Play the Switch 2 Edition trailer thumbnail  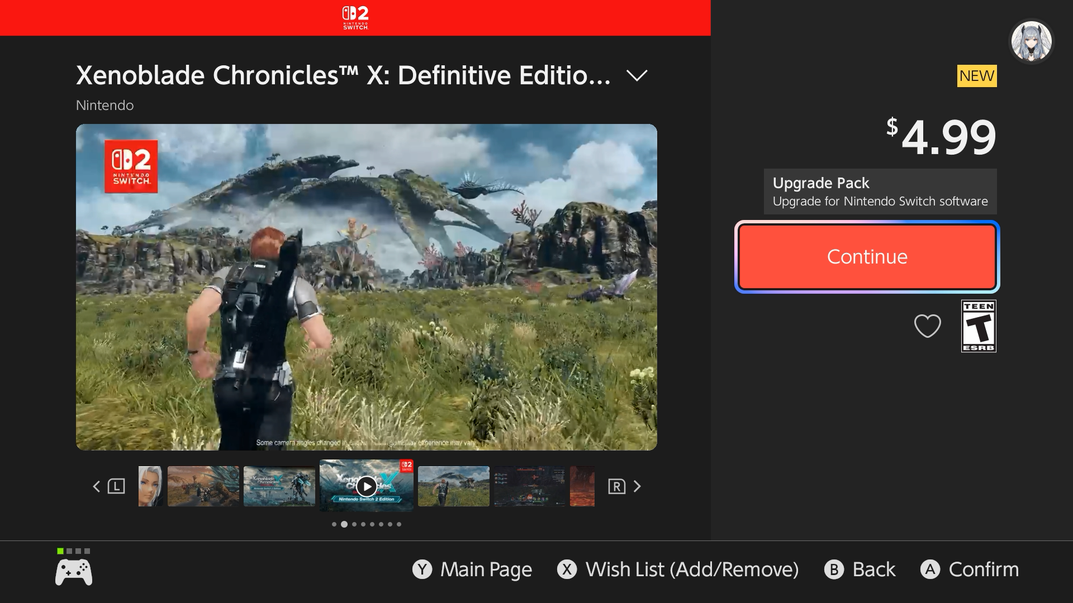(366, 486)
